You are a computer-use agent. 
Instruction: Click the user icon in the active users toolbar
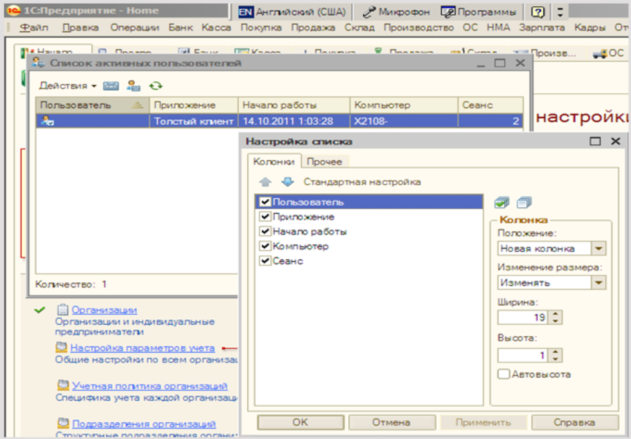pos(133,86)
